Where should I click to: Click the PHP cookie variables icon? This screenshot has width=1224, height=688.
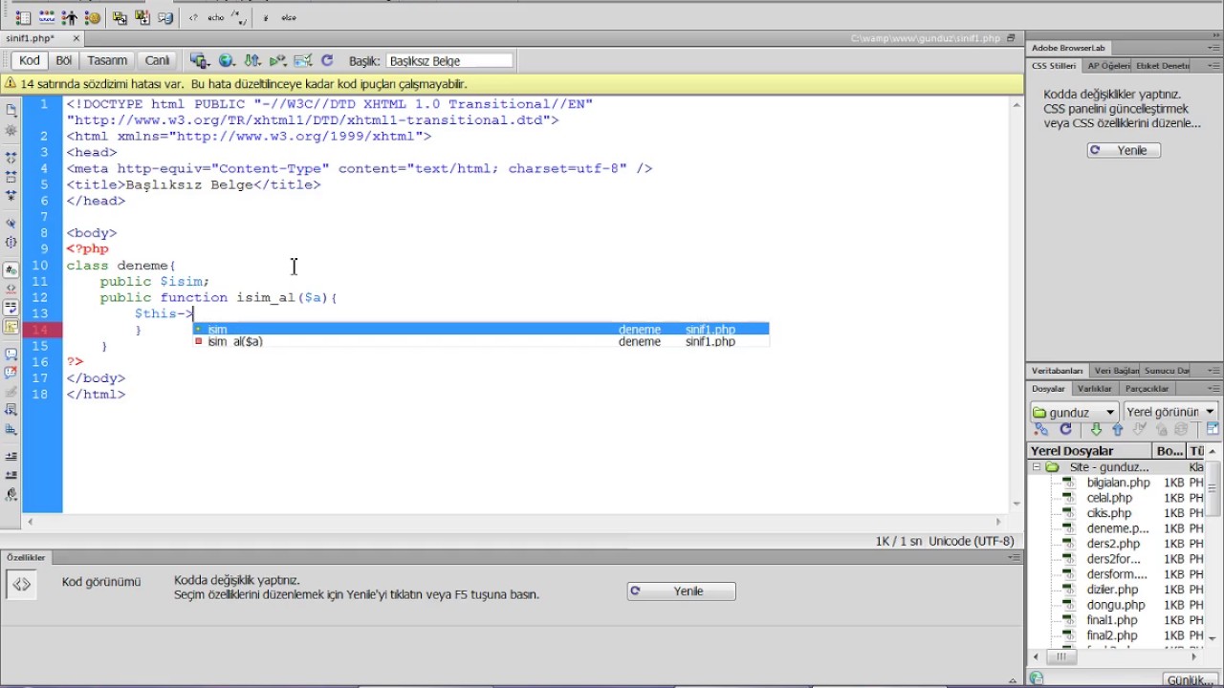point(93,17)
